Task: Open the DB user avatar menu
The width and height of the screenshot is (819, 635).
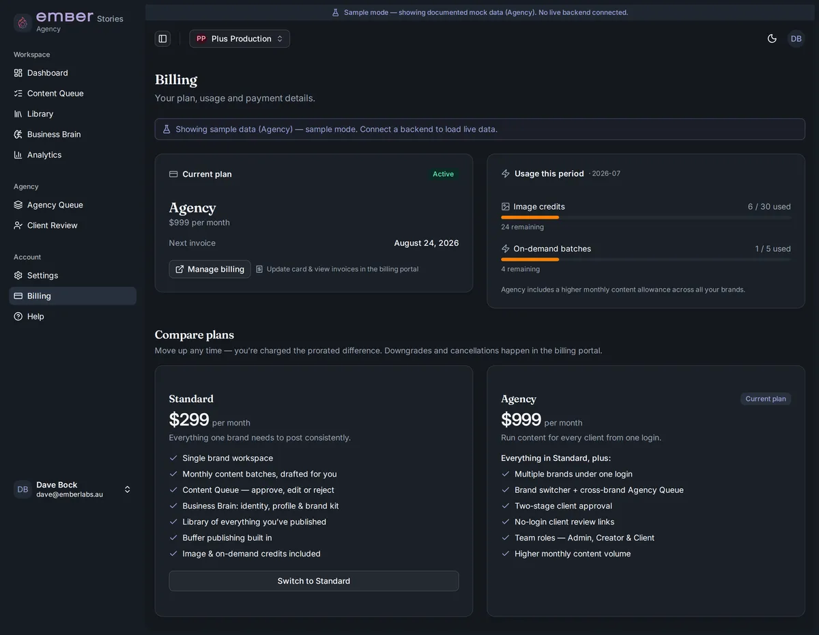Action: click(796, 39)
